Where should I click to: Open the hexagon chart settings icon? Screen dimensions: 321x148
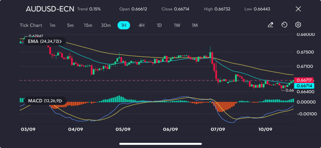[x=298, y=25]
